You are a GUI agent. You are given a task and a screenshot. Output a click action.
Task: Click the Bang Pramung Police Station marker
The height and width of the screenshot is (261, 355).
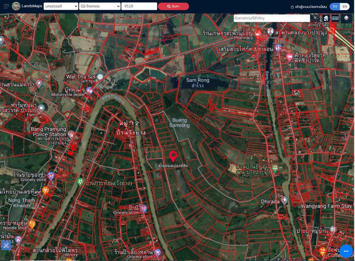click(71, 134)
